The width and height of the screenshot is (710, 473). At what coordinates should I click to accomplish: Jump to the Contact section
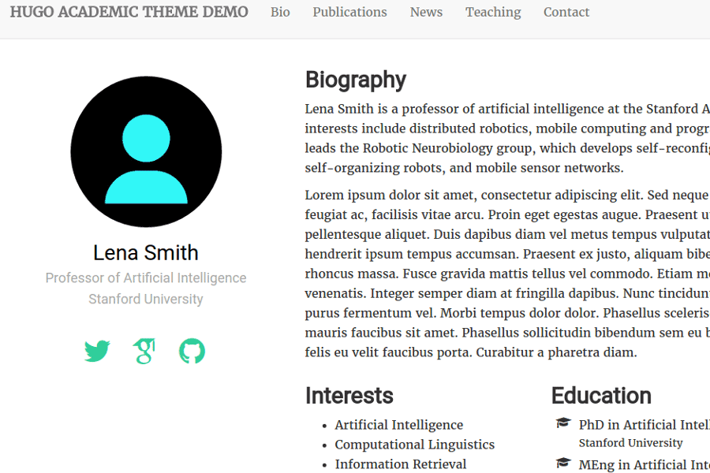(566, 13)
